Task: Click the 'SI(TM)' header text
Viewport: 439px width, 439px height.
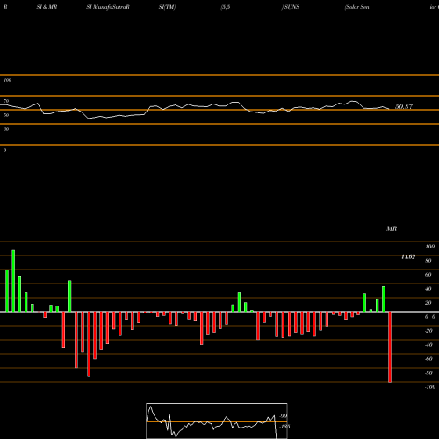Action: [x=167, y=7]
